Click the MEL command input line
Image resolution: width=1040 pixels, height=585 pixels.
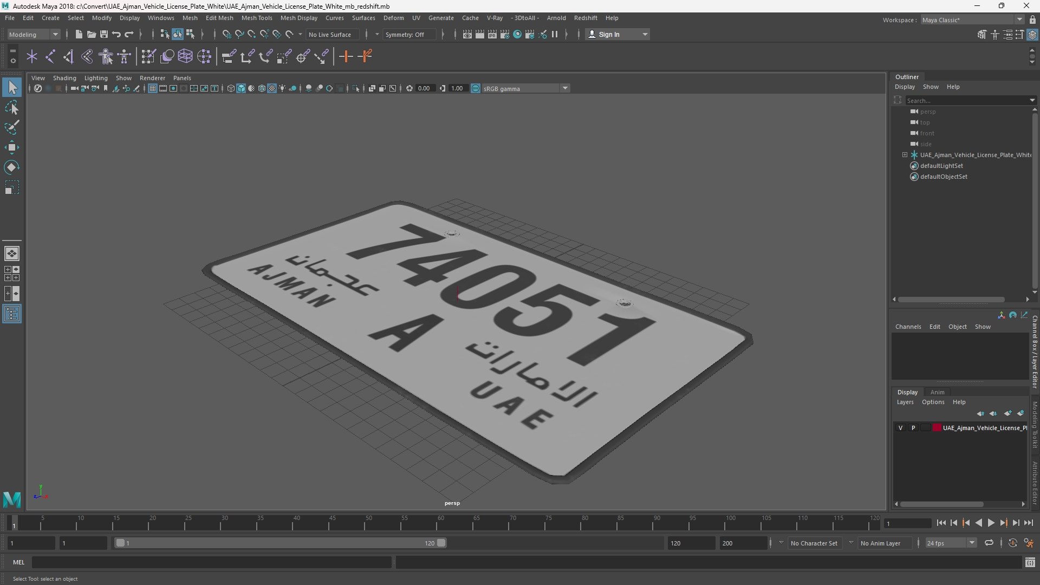click(x=211, y=562)
